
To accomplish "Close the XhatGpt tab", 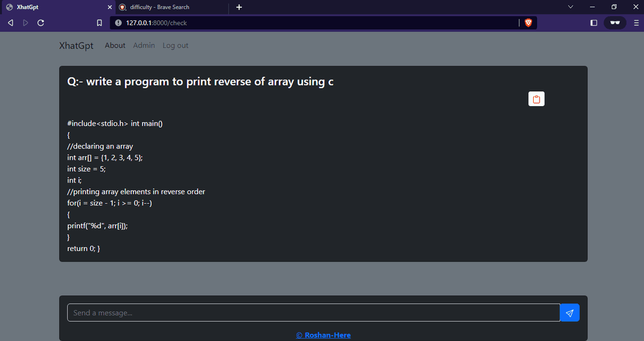I will (110, 7).
